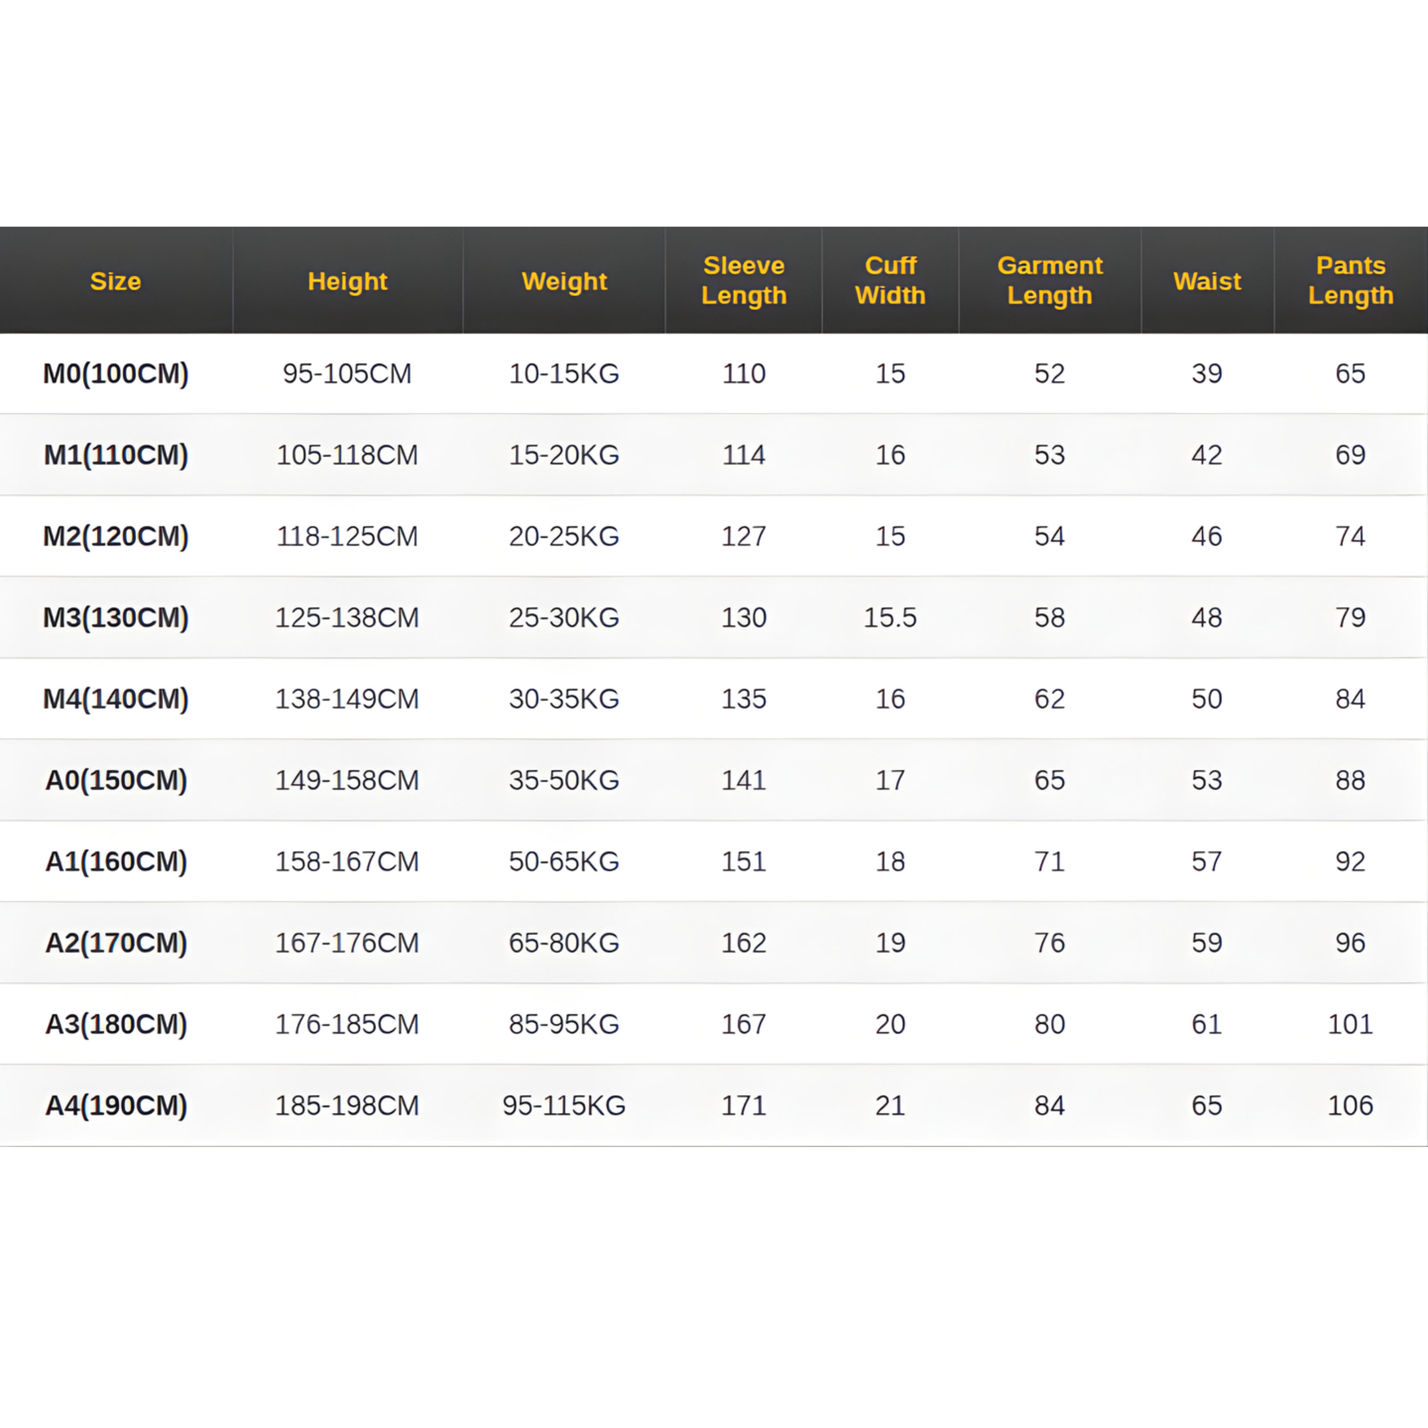Click the 95-105CM height cell

347,373
